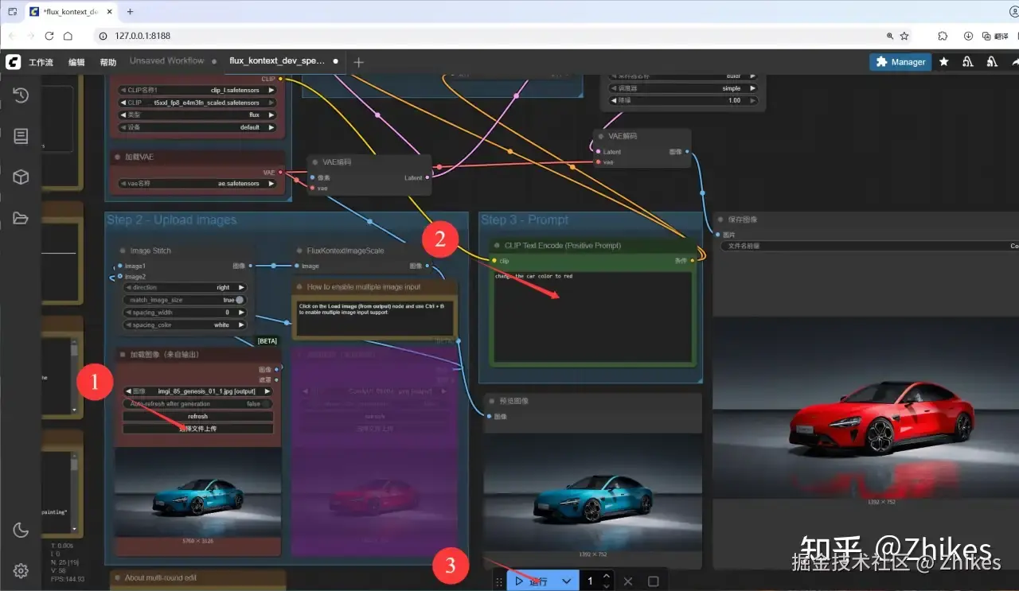The width and height of the screenshot is (1019, 591).
Task: Click the square stop icon in run bar
Action: pyautogui.click(x=653, y=581)
